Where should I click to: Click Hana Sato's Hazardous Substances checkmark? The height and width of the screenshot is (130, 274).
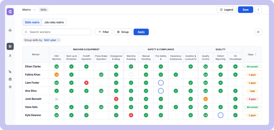click(x=176, y=107)
